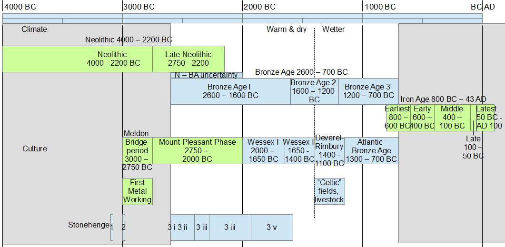Select the Stonehenge row label
This screenshot has width=505, height=247.
click(89, 225)
